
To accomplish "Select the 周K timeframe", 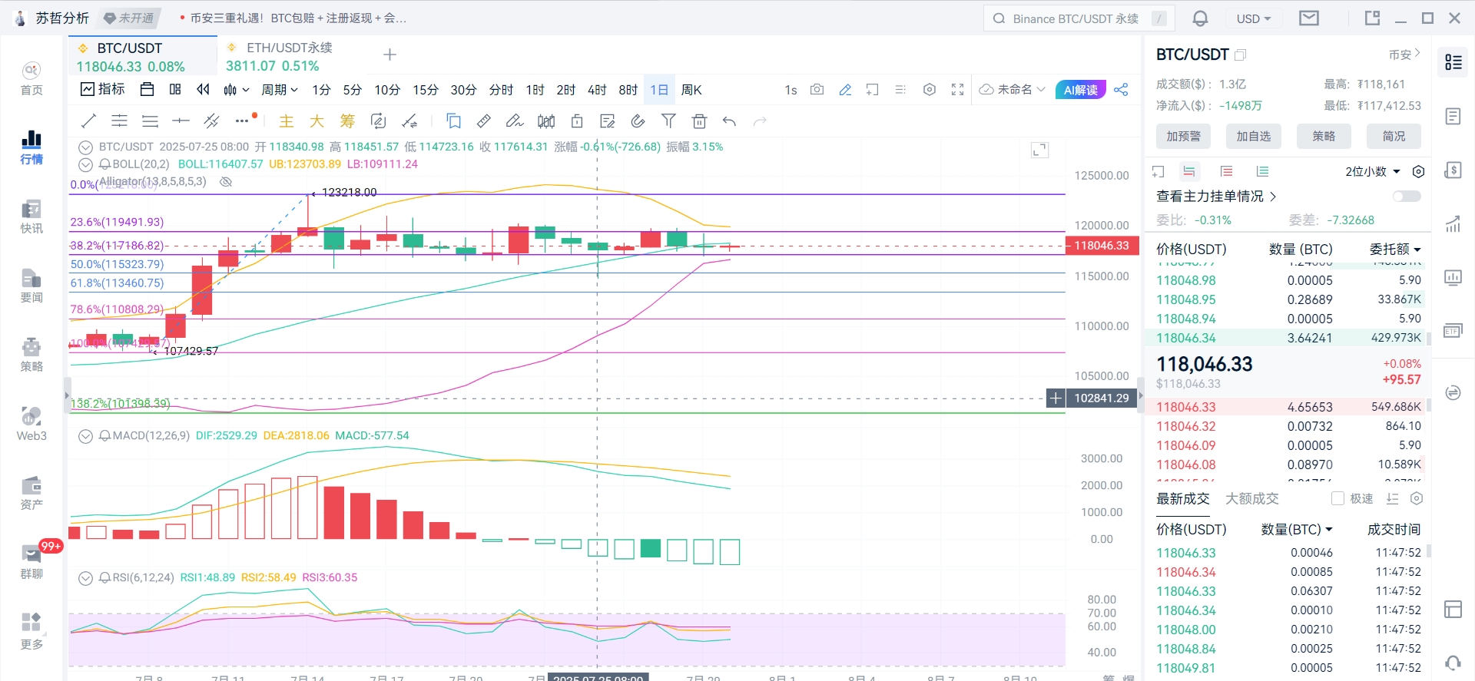I will pyautogui.click(x=691, y=90).
